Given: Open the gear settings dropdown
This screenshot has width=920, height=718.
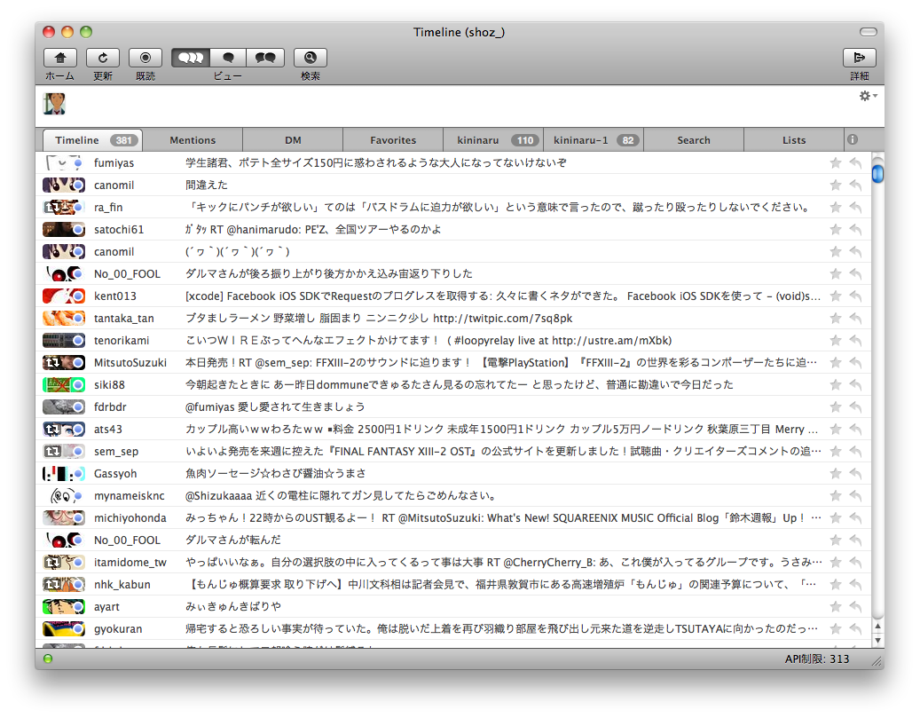Looking at the screenshot, I should coord(868,96).
